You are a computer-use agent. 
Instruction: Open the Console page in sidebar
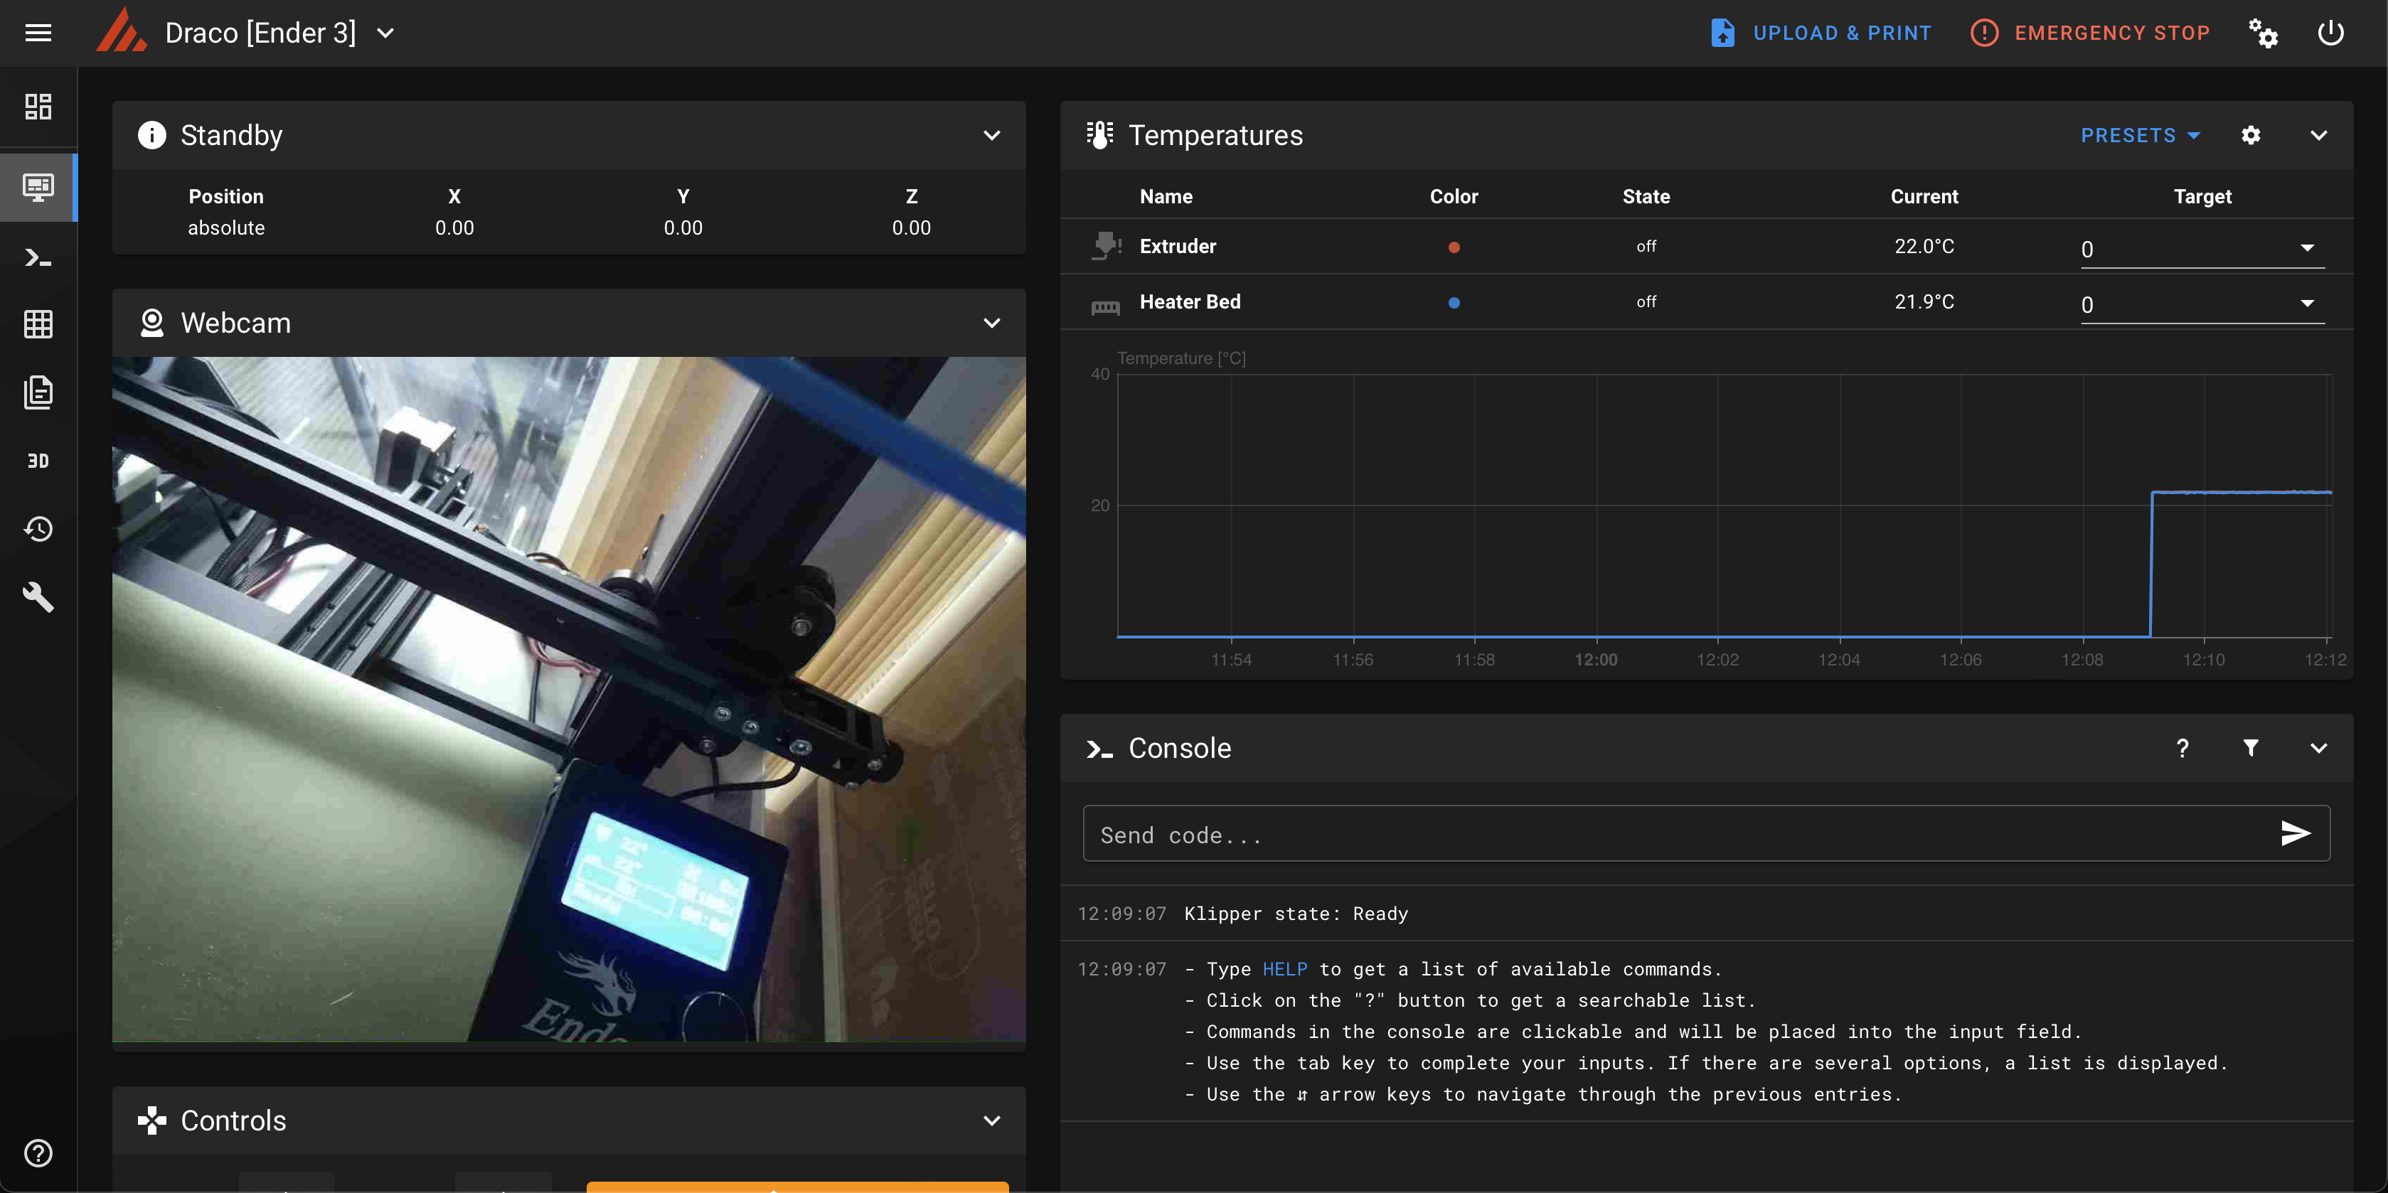pyautogui.click(x=38, y=257)
